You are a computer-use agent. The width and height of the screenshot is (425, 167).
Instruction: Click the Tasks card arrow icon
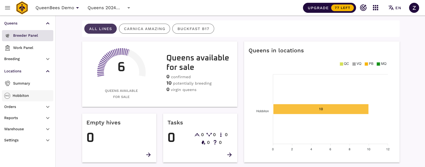(229, 155)
